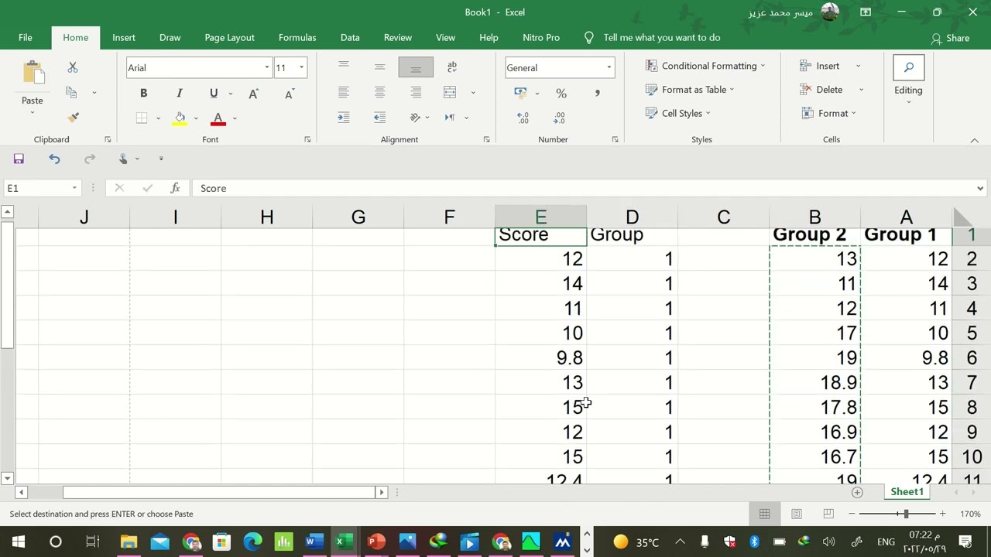
Task: Click the Decrease Decimal icon
Action: (560, 118)
